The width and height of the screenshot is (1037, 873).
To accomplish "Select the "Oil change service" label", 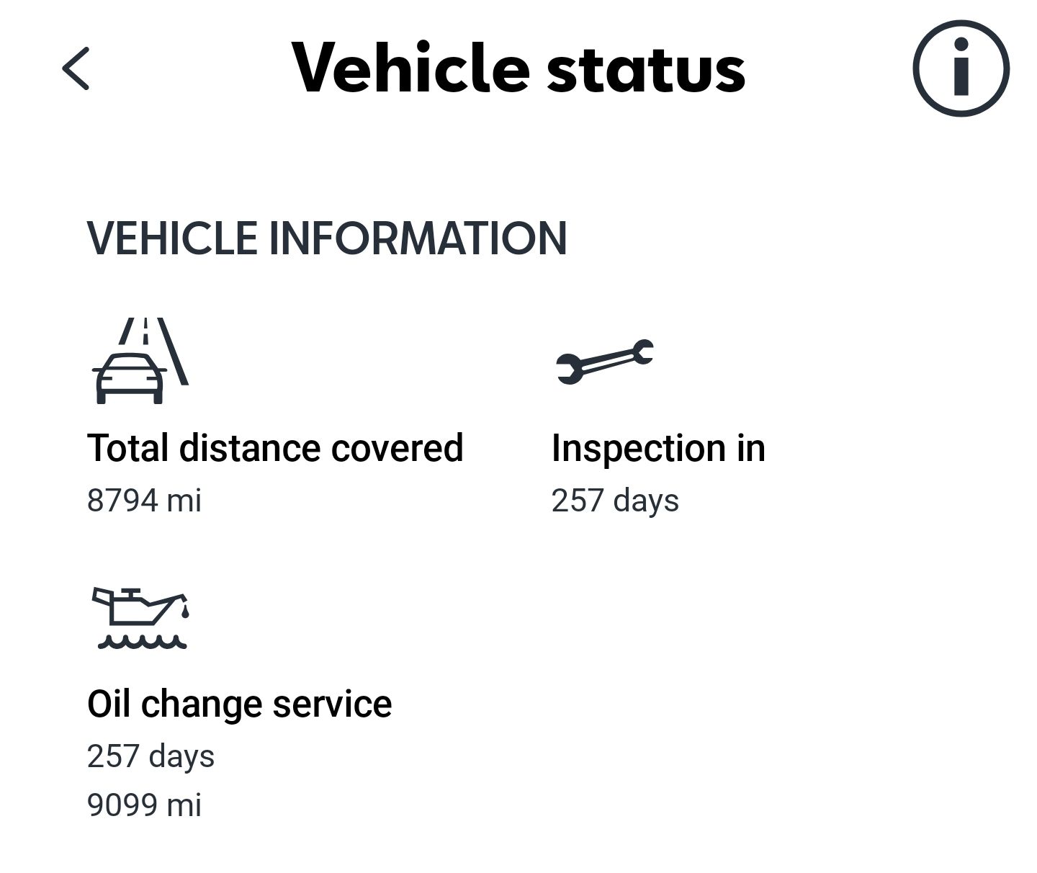I will (x=239, y=704).
